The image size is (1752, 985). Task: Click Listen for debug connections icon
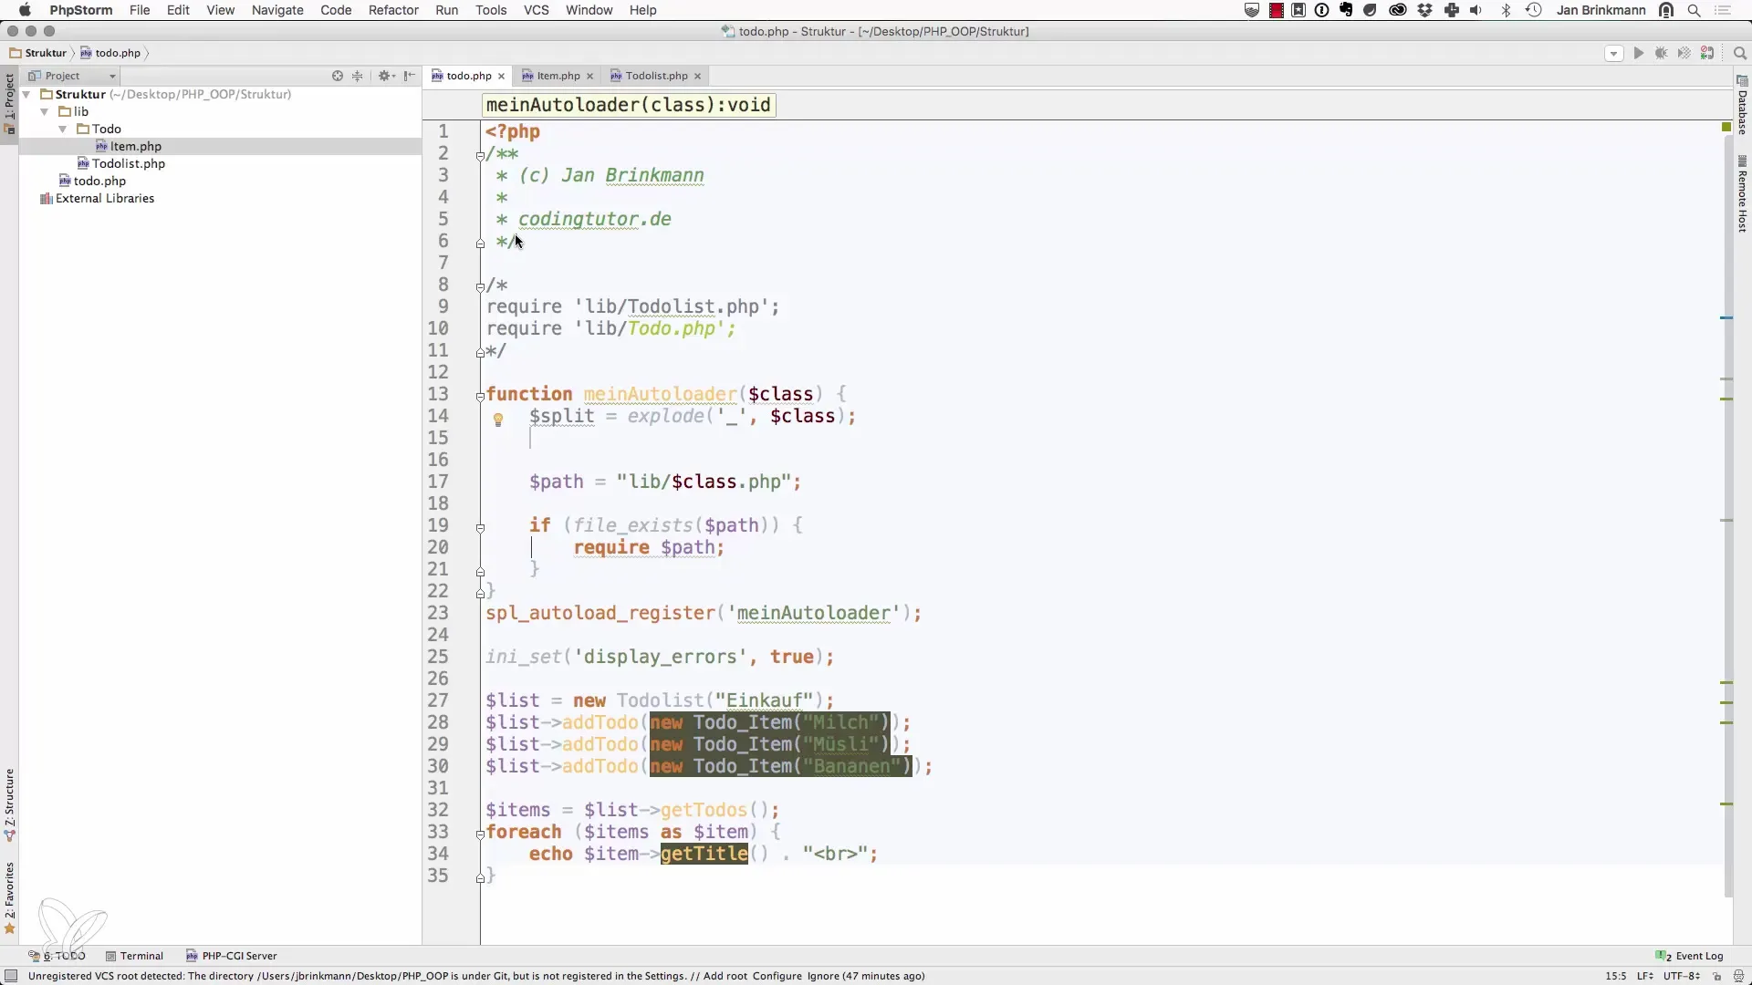tap(1707, 53)
